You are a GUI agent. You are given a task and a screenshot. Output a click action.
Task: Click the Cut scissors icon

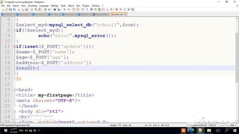click(x=32, y=9)
